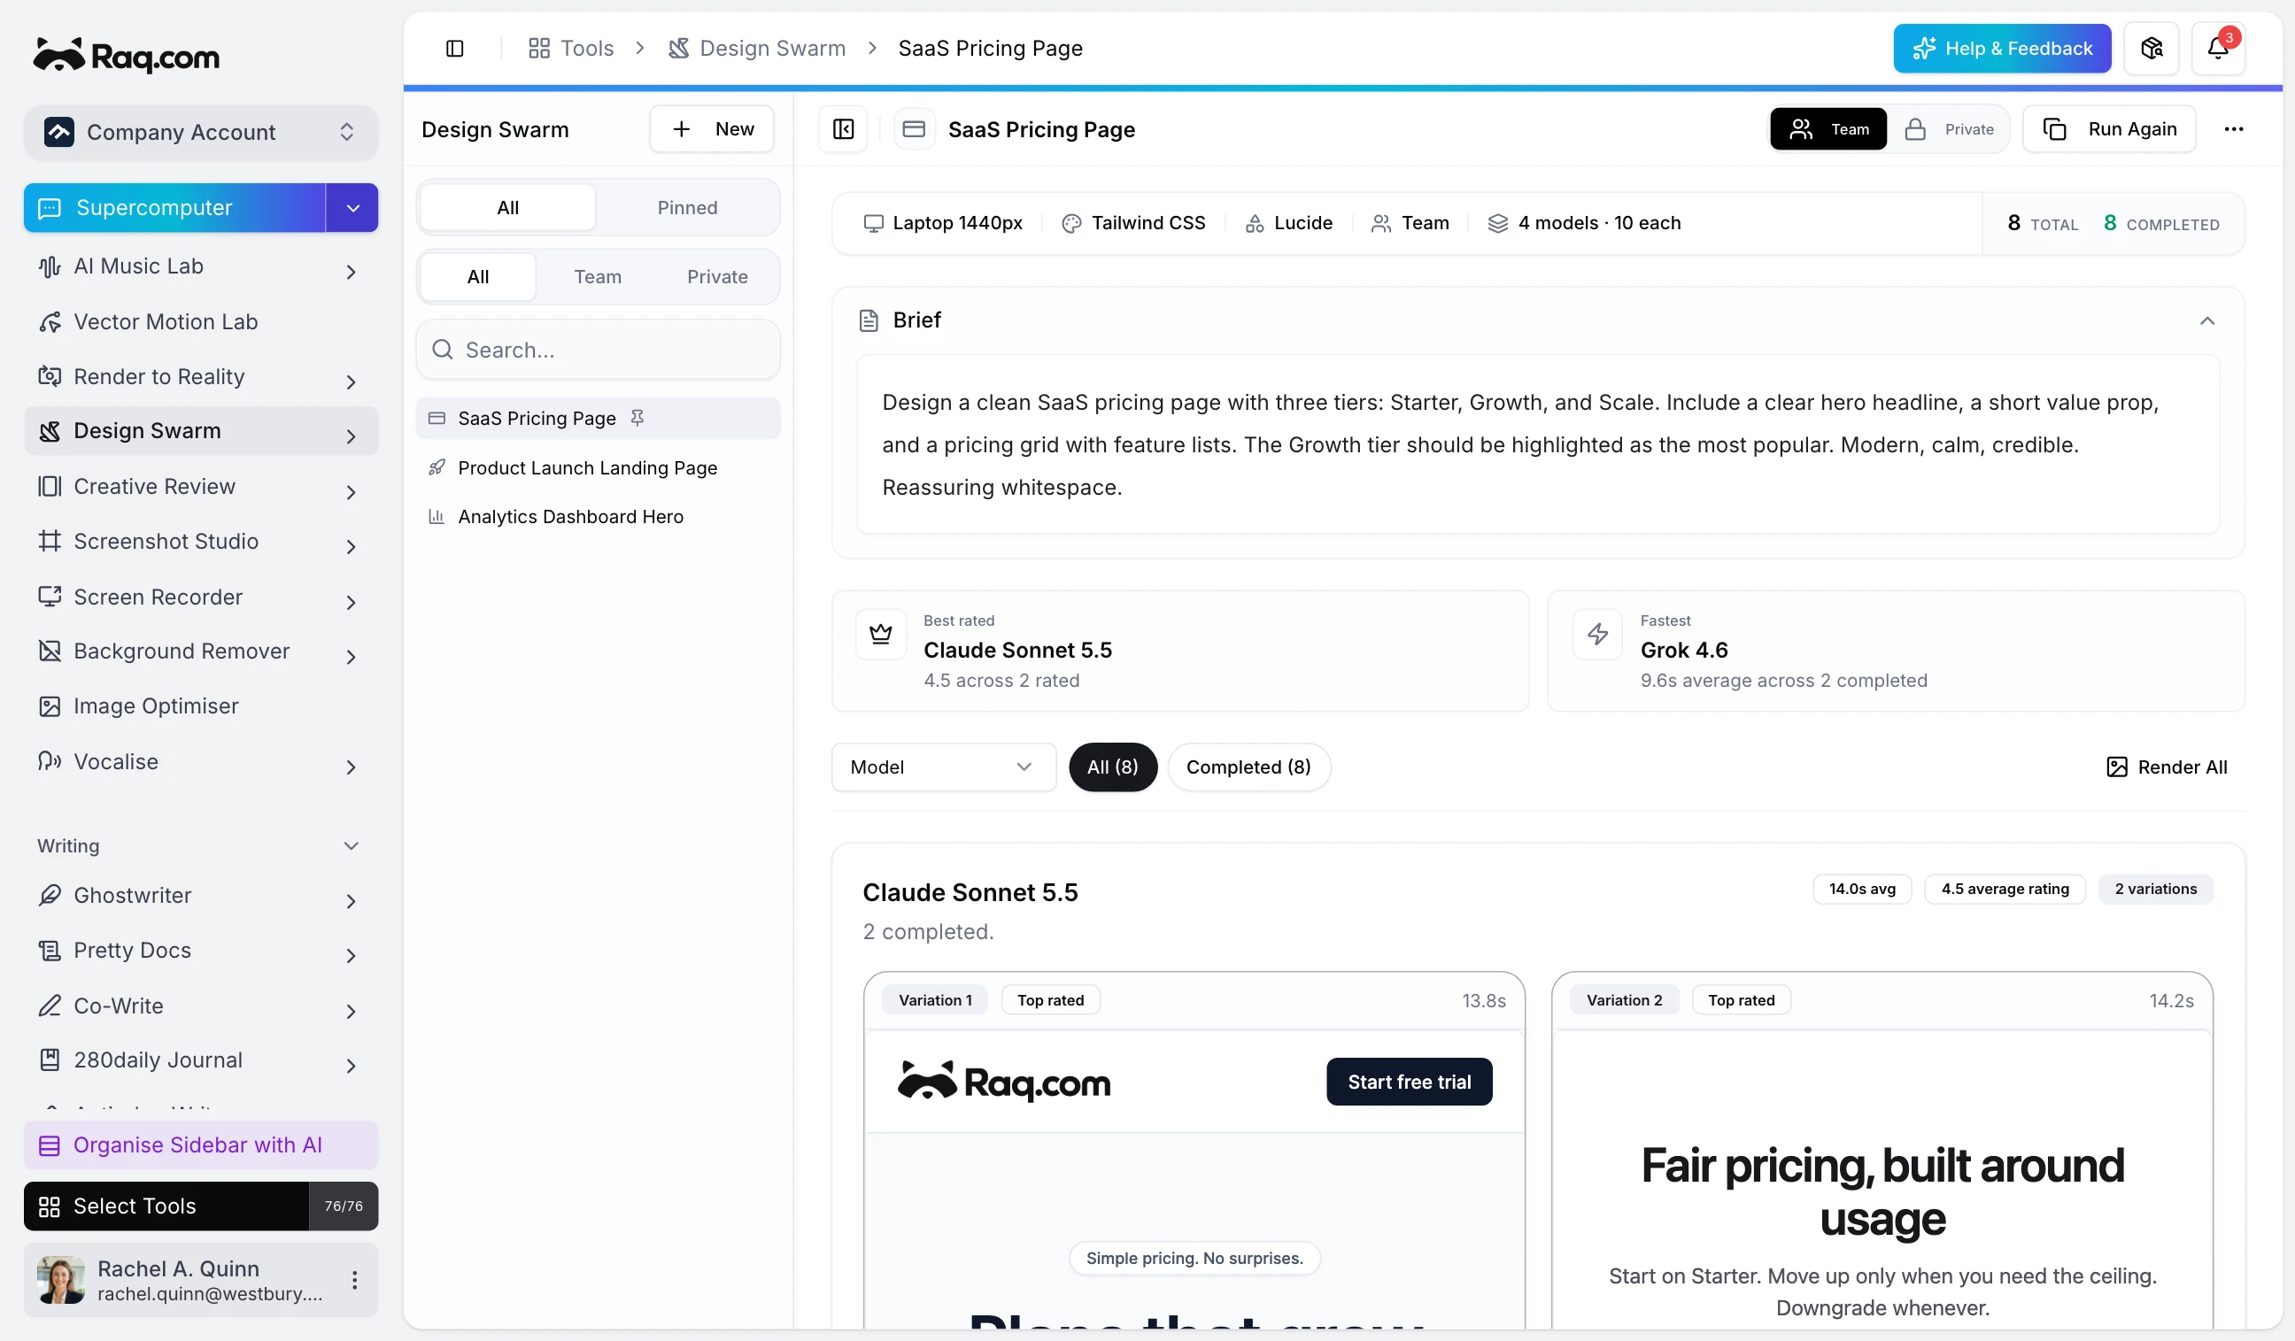Image resolution: width=2295 pixels, height=1341 pixels.
Task: Unpin the SaaS Pricing Page pin icon
Action: tap(637, 418)
